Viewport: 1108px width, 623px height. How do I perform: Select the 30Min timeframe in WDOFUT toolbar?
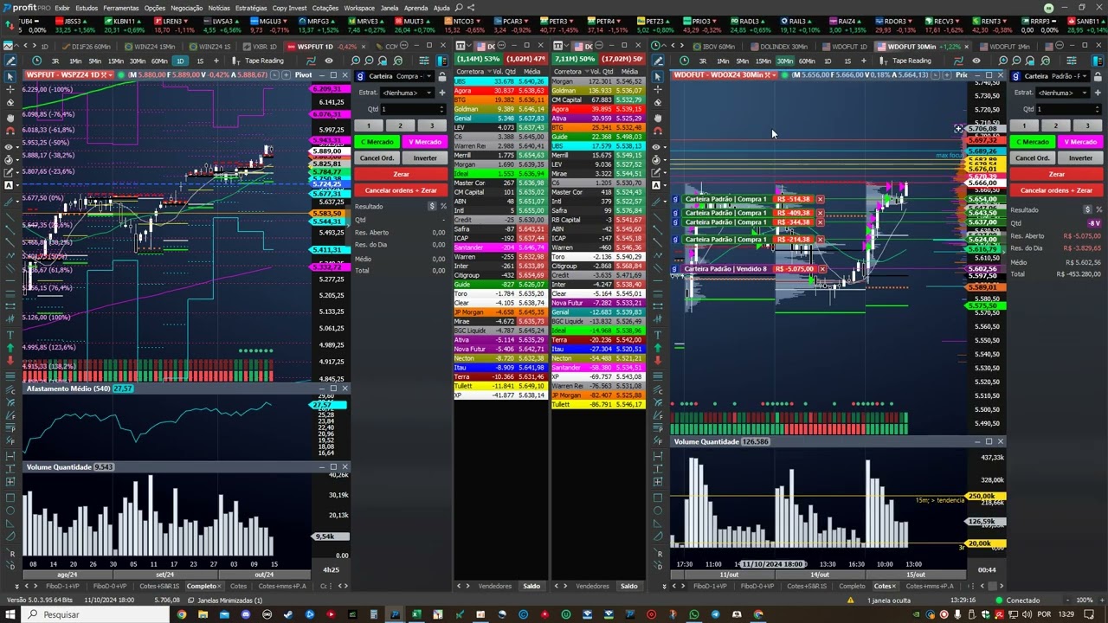point(785,61)
